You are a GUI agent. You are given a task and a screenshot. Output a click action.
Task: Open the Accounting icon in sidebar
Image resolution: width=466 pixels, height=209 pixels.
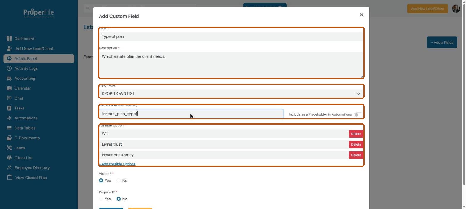[9, 78]
